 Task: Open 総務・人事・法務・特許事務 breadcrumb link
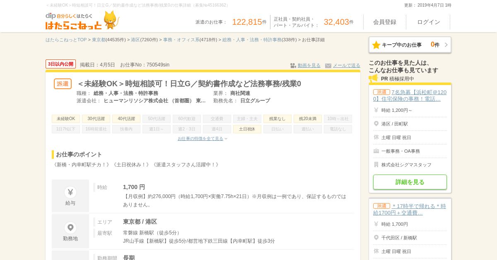(x=252, y=40)
